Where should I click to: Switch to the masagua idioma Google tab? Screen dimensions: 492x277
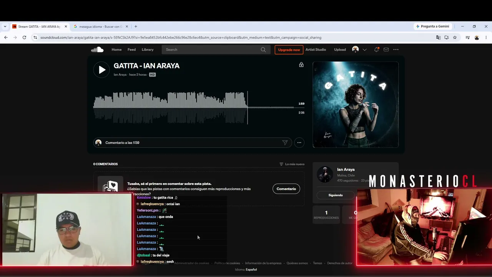click(x=100, y=27)
